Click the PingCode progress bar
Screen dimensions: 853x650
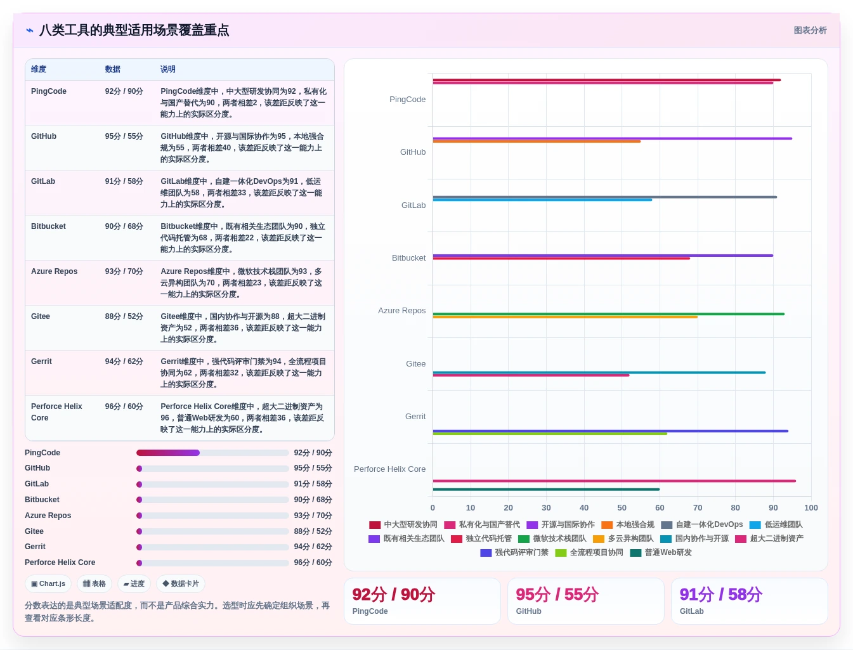click(212, 453)
